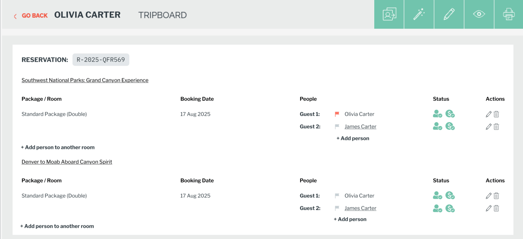Add person to Grand Canyon room
The image size is (523, 239).
353,138
